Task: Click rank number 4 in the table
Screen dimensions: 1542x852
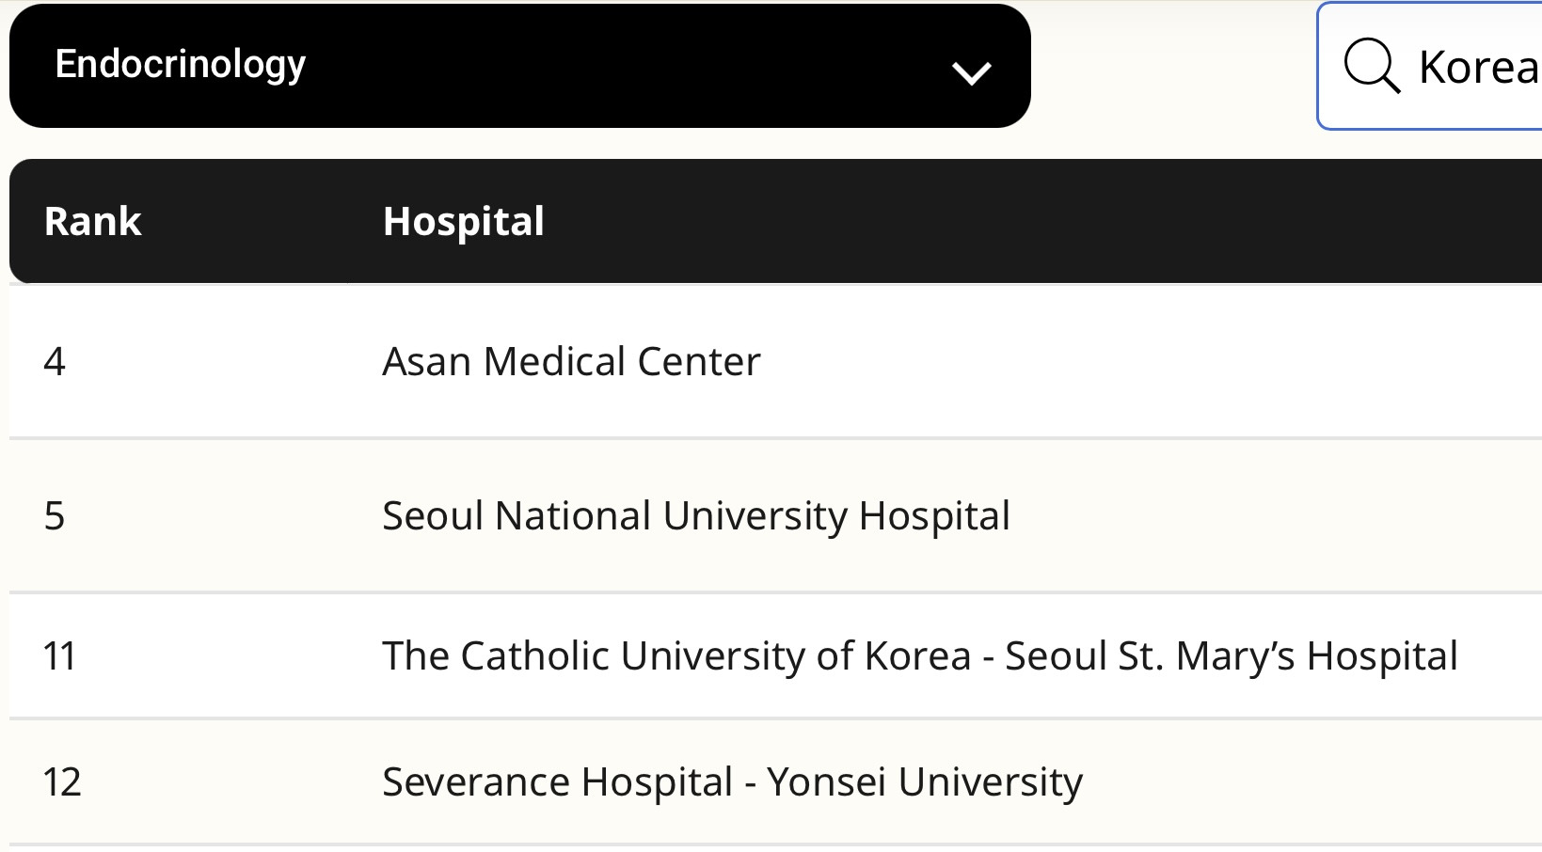Action: point(55,362)
